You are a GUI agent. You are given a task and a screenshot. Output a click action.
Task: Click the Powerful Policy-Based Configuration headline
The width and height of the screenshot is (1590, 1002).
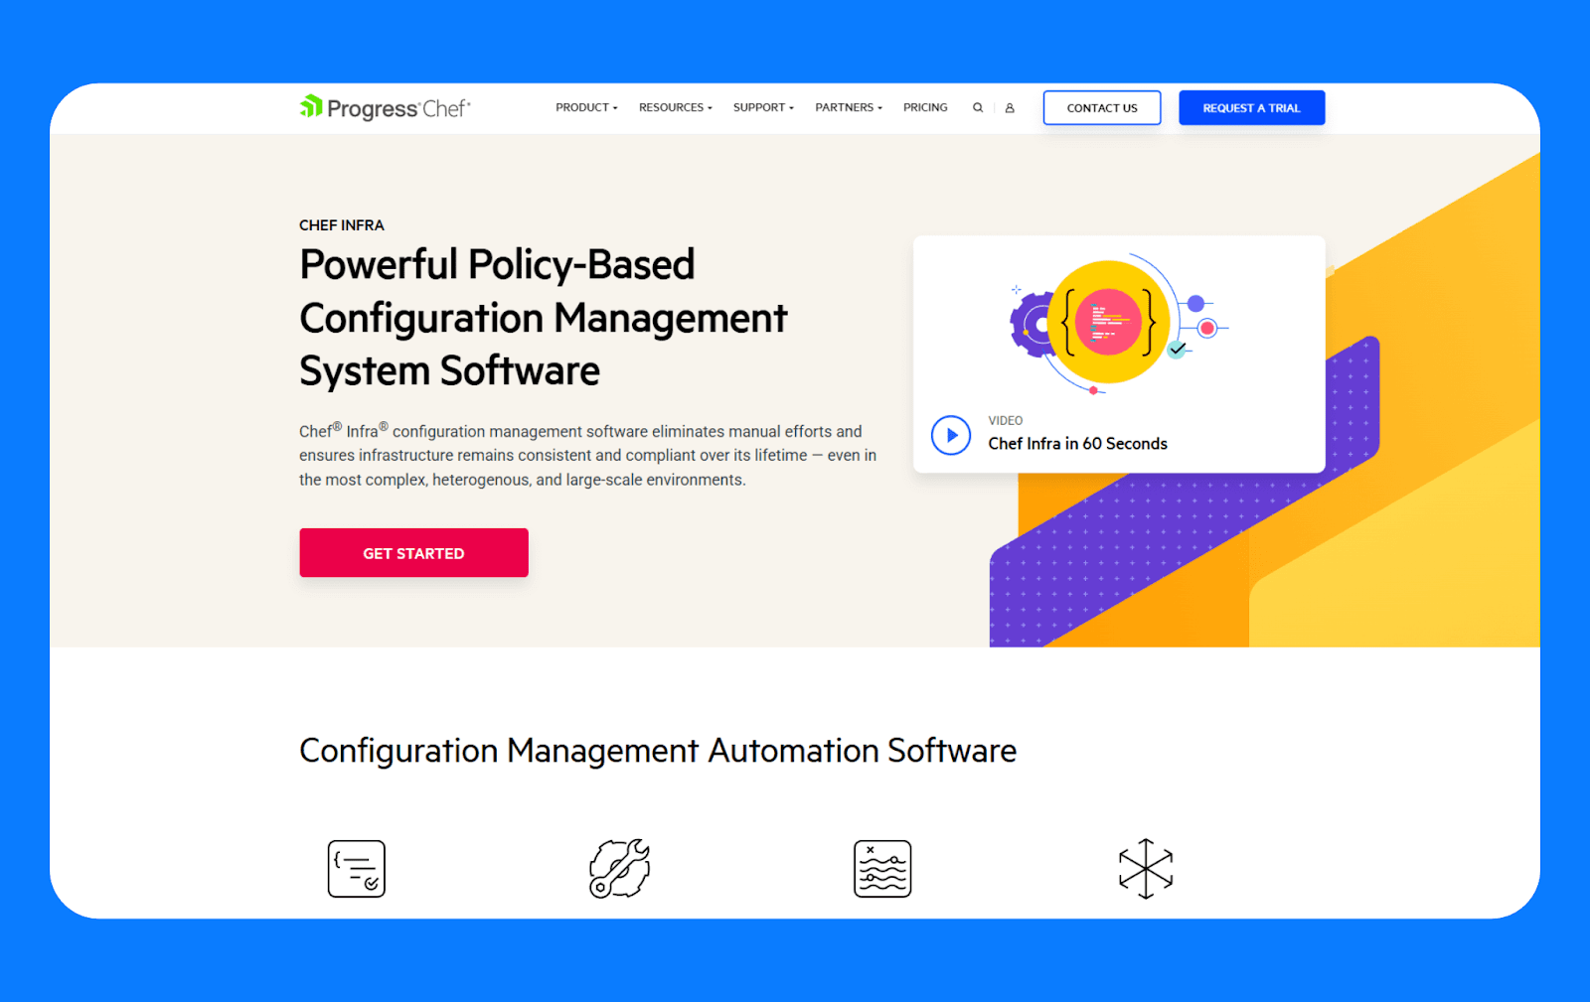544,318
